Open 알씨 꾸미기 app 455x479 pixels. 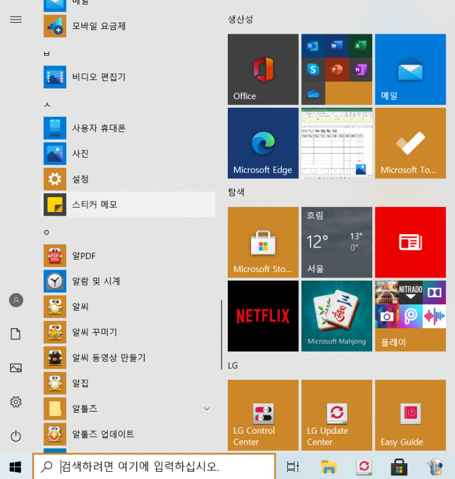128,332
